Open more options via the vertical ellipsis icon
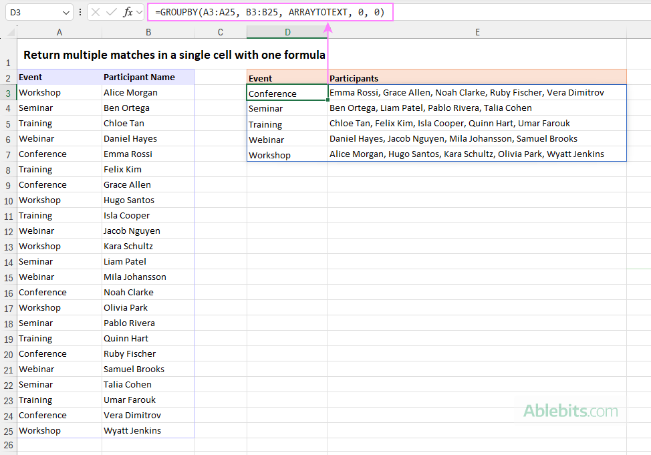 80,12
